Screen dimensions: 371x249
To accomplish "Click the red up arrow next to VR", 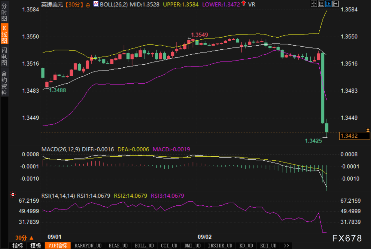I will pos(243,4).
